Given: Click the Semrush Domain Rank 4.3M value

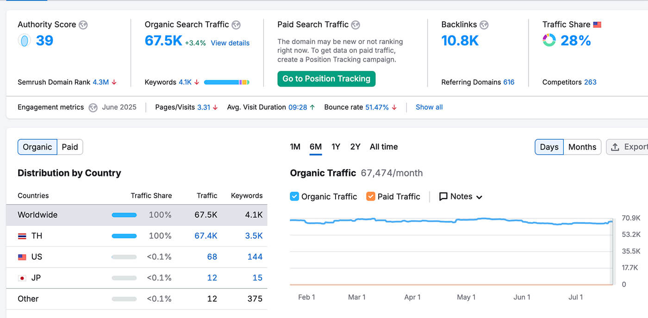Looking at the screenshot, I should coord(100,82).
